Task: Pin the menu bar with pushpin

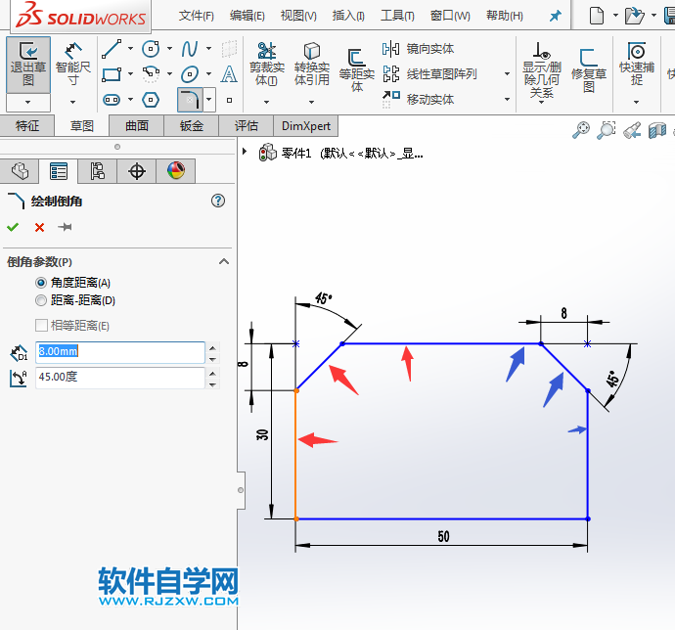Action: pos(556,16)
